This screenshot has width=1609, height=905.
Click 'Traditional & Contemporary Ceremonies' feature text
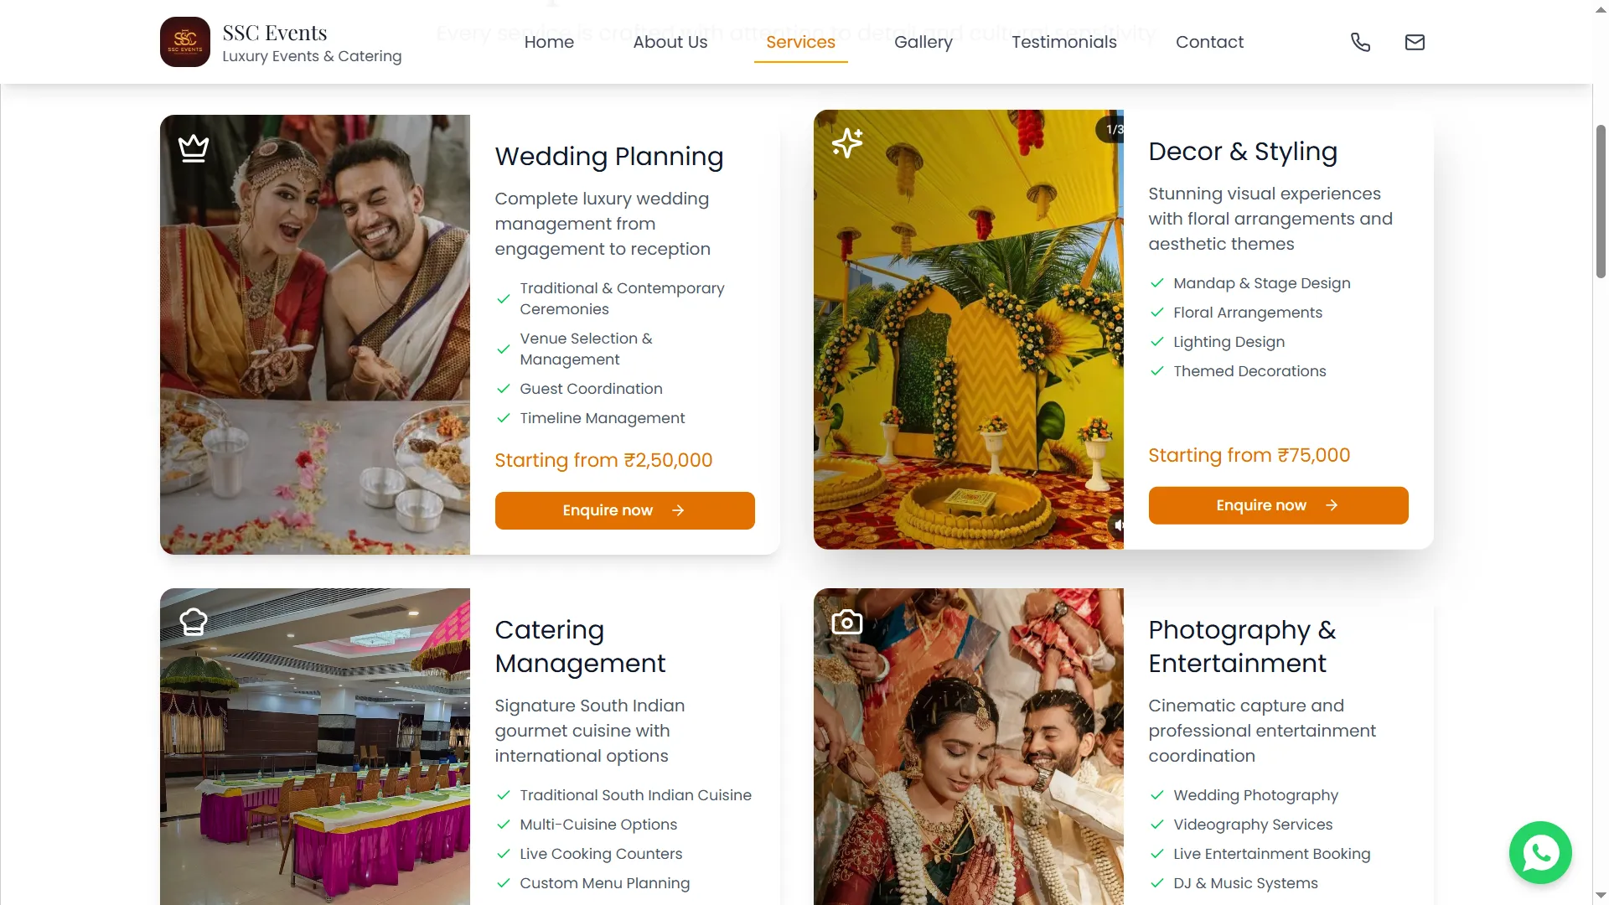click(622, 298)
